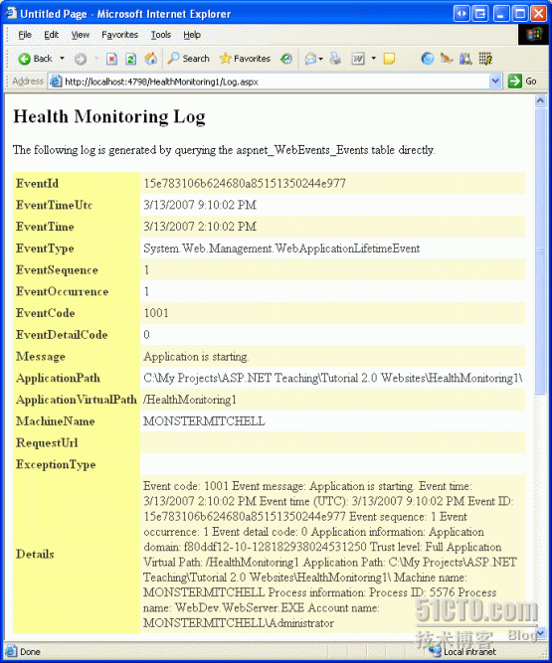Open the View menu
Screen dimensions: 552x663
(x=80, y=35)
